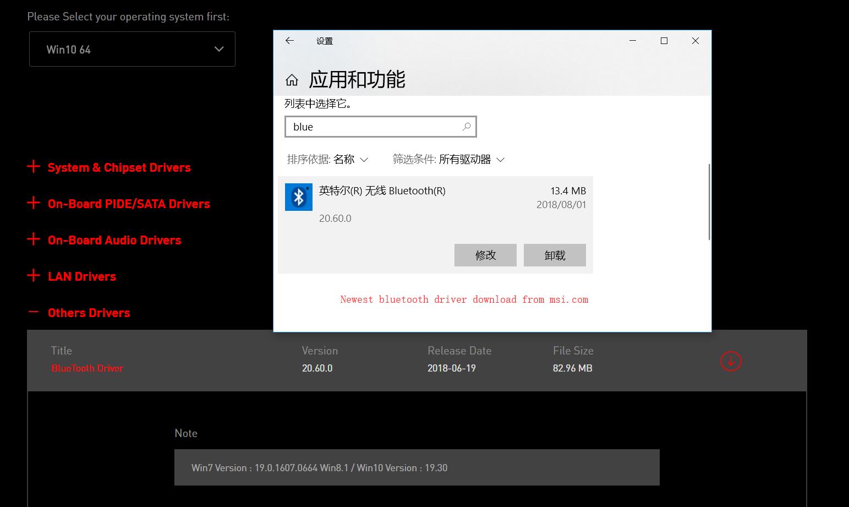Select the Intel Bluetooth app icon
Image resolution: width=849 pixels, height=507 pixels.
pos(299,197)
